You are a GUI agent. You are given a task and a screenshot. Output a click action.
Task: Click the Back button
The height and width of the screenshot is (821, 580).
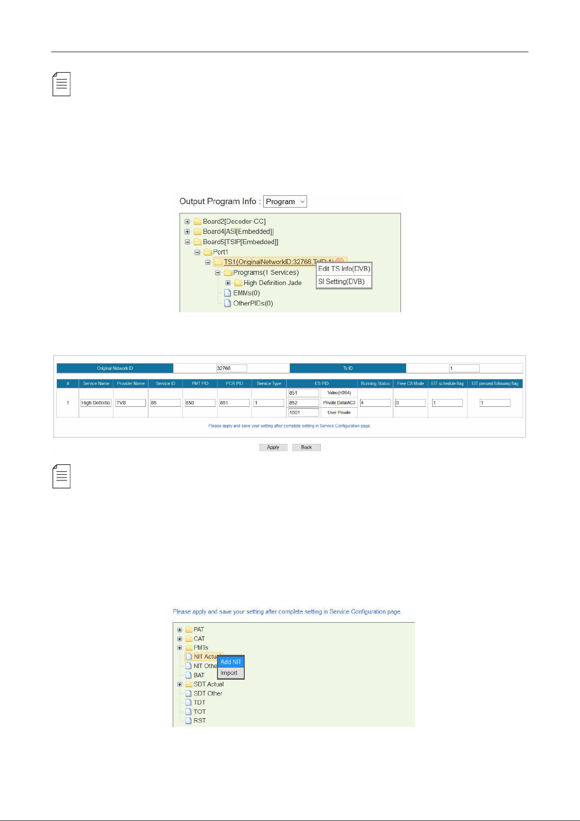point(307,447)
